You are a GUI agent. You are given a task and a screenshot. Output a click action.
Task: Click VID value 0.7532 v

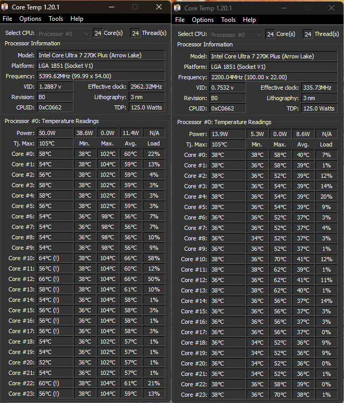coord(228,88)
